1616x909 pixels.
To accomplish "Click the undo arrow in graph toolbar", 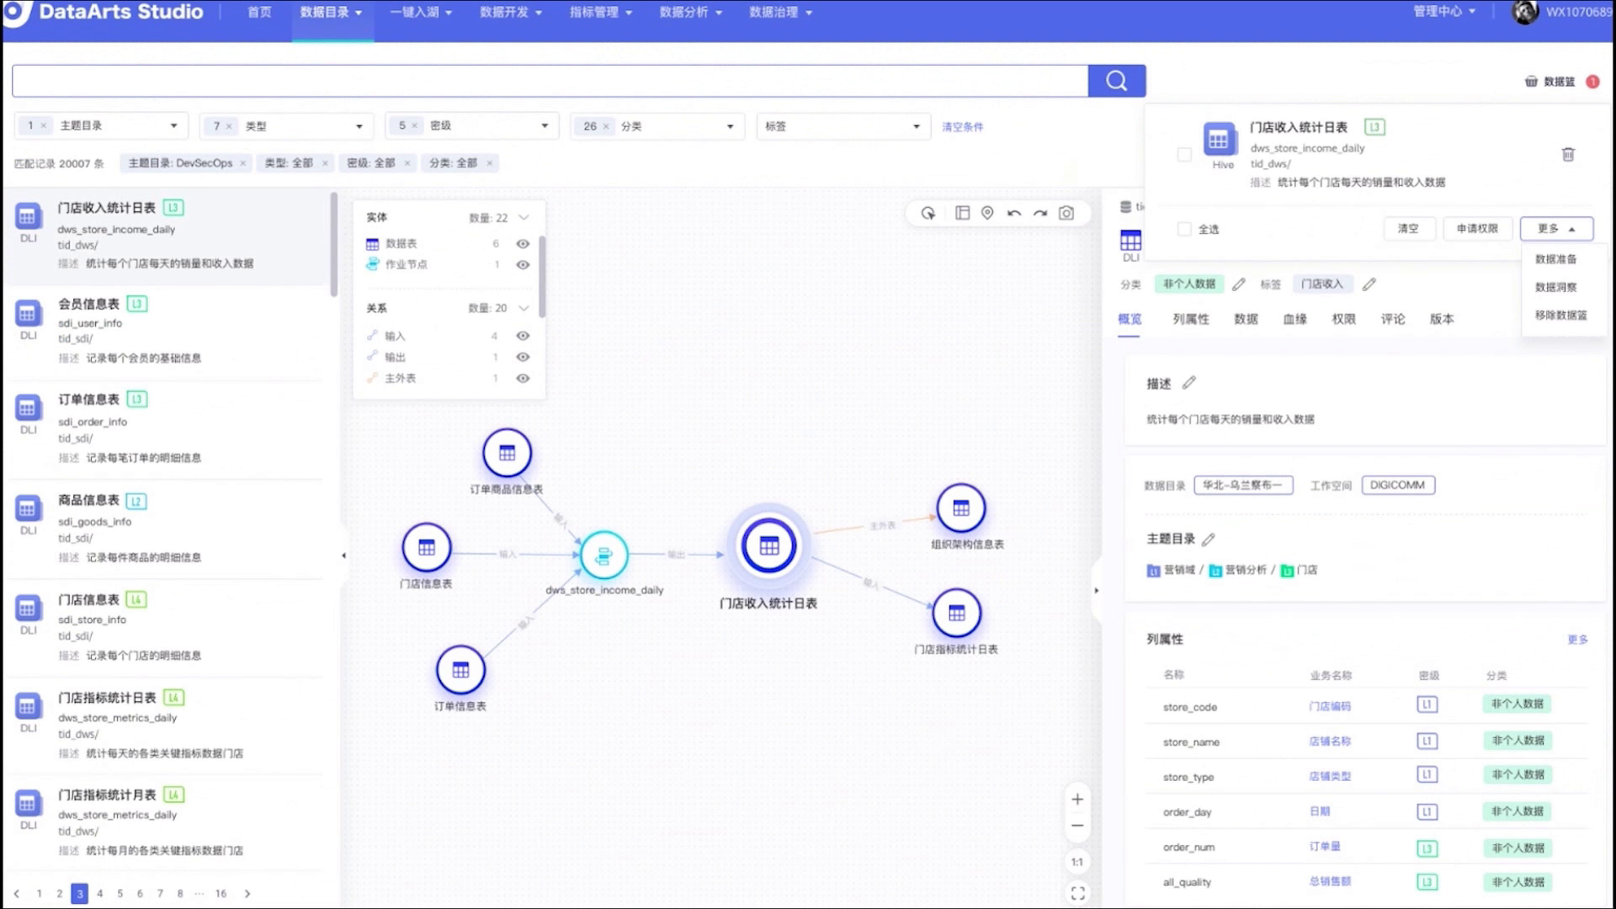I will 1014,213.
